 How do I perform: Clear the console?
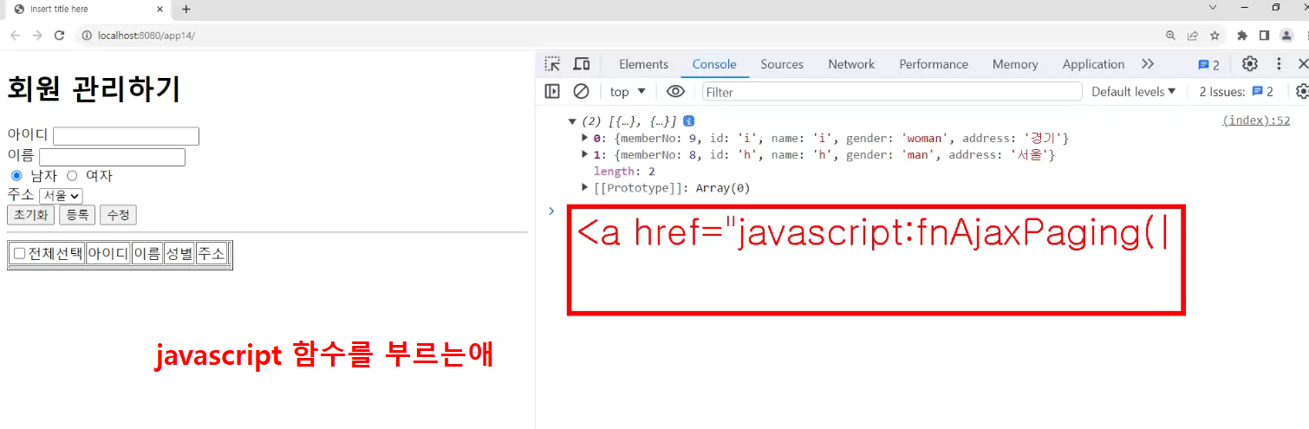click(582, 91)
